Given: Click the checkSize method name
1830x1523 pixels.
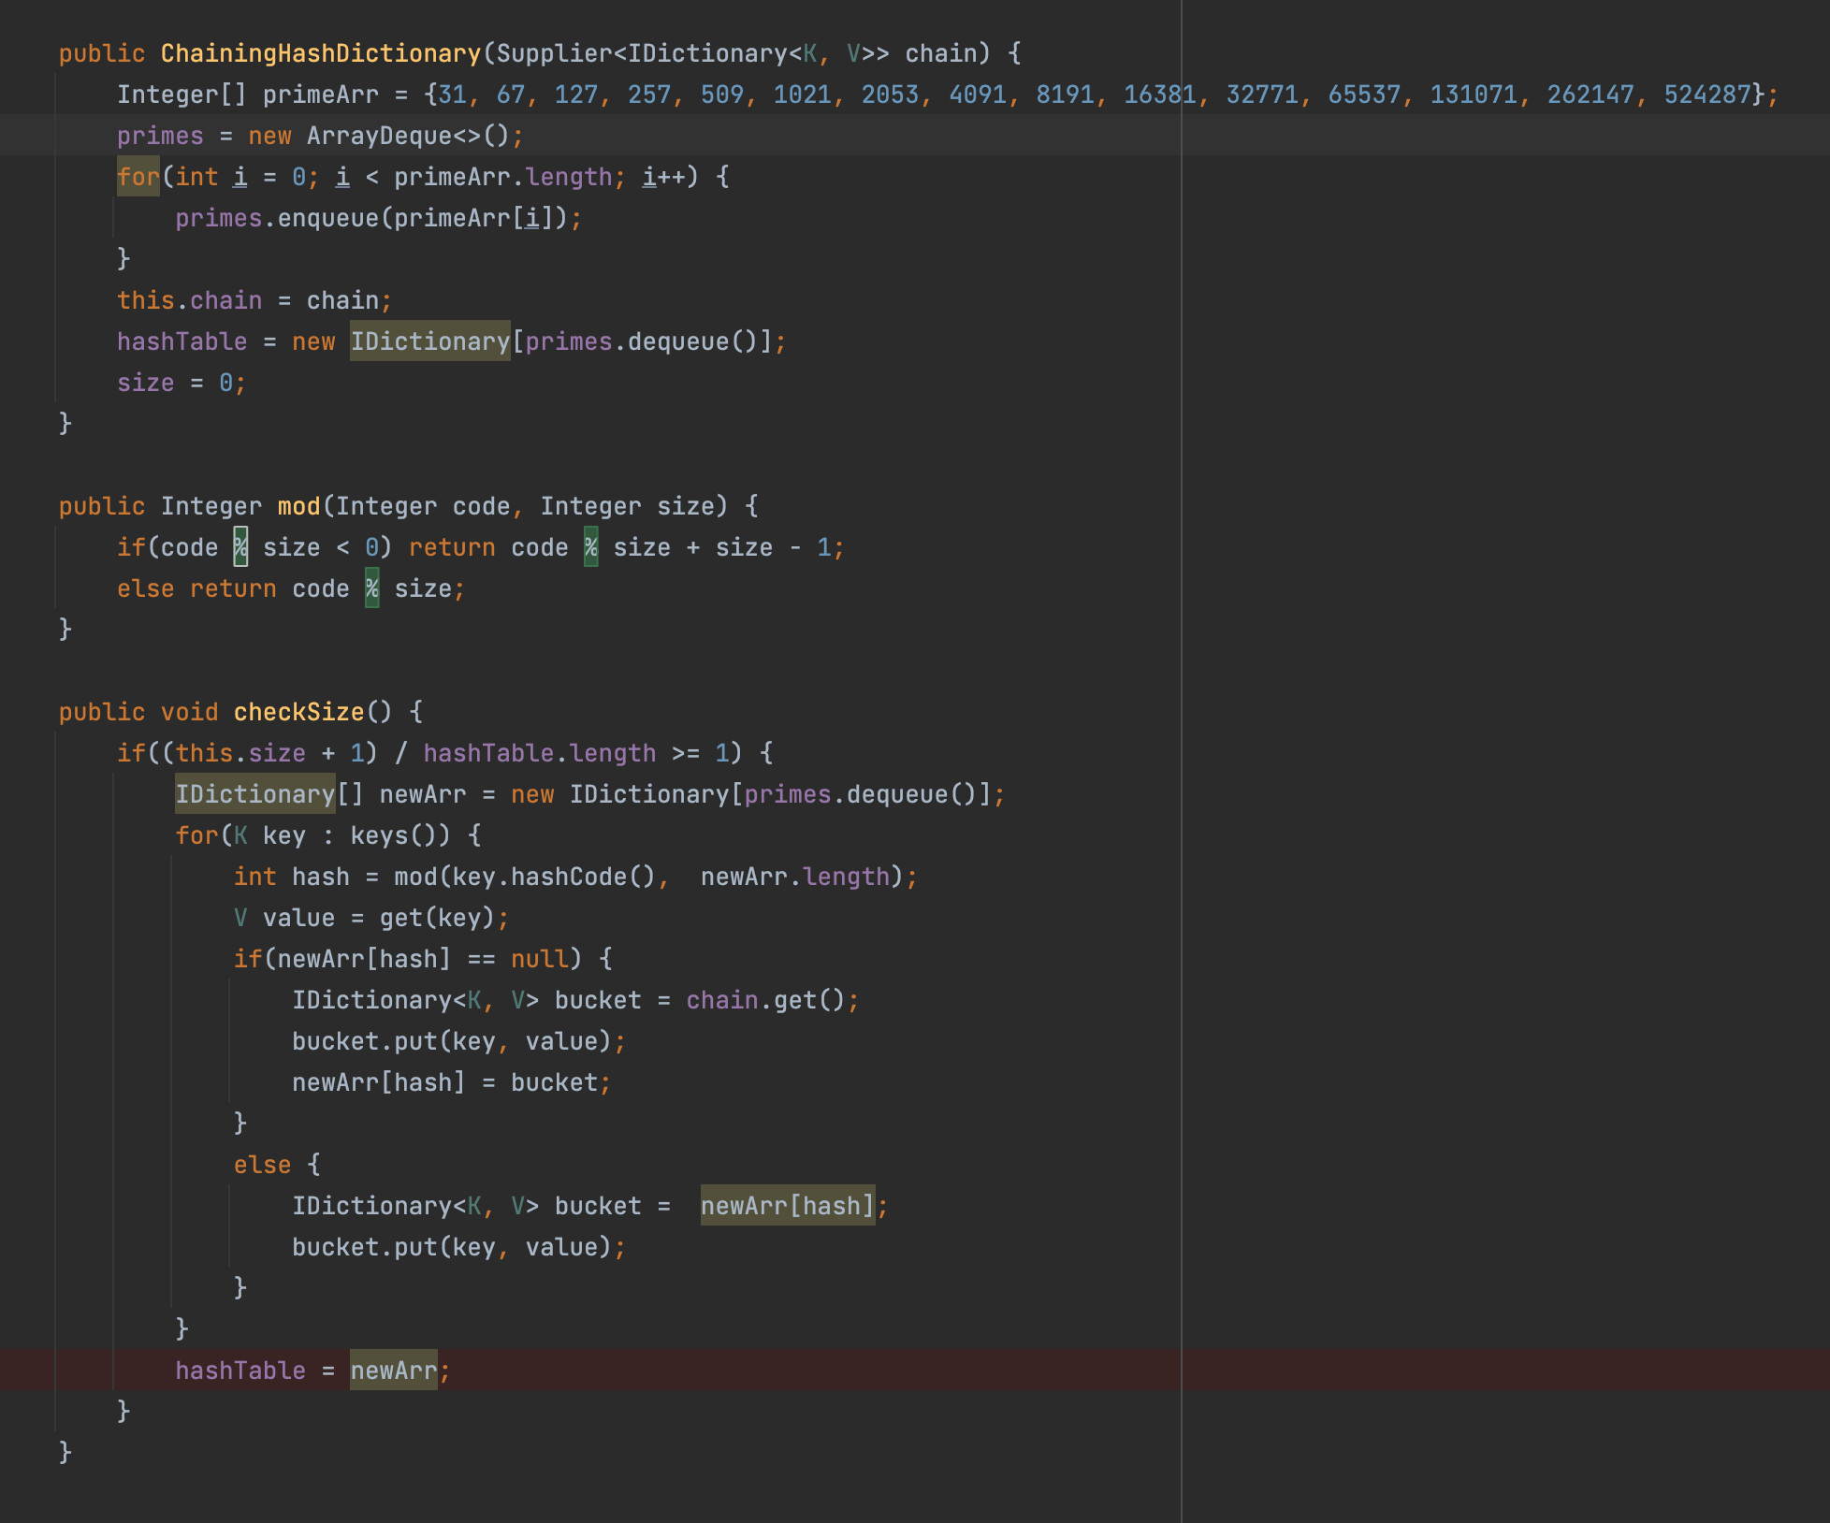Looking at the screenshot, I should (298, 712).
